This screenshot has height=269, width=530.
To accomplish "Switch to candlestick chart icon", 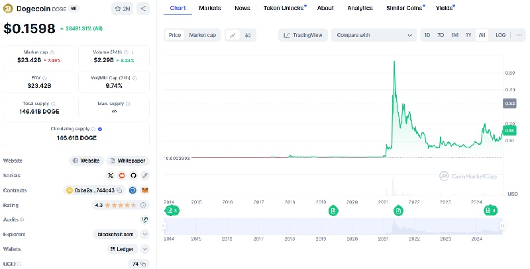I will [248, 35].
